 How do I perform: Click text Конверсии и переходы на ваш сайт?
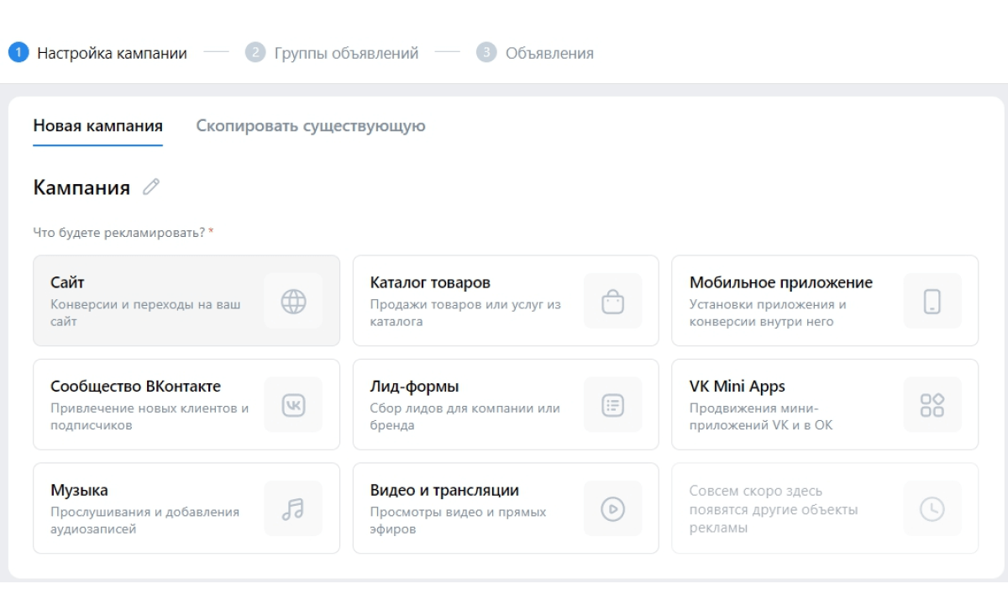[x=145, y=313]
